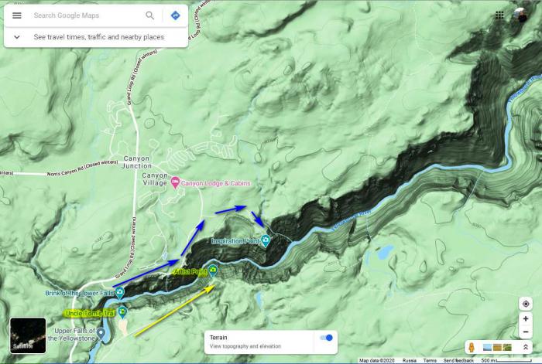This screenshot has height=364, width=542.
Task: Click the Search Google Maps field
Action: point(85,15)
